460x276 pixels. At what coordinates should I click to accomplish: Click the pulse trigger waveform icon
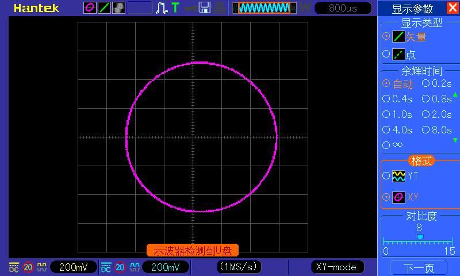point(162,8)
